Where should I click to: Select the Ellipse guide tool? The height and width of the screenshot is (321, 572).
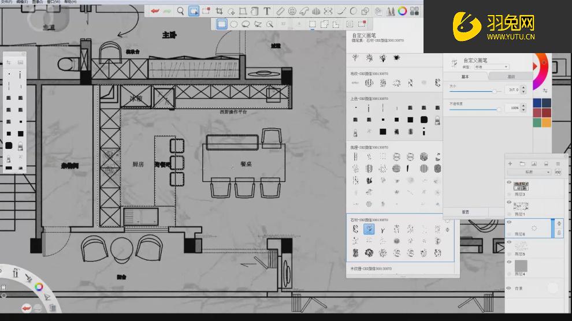(292, 12)
